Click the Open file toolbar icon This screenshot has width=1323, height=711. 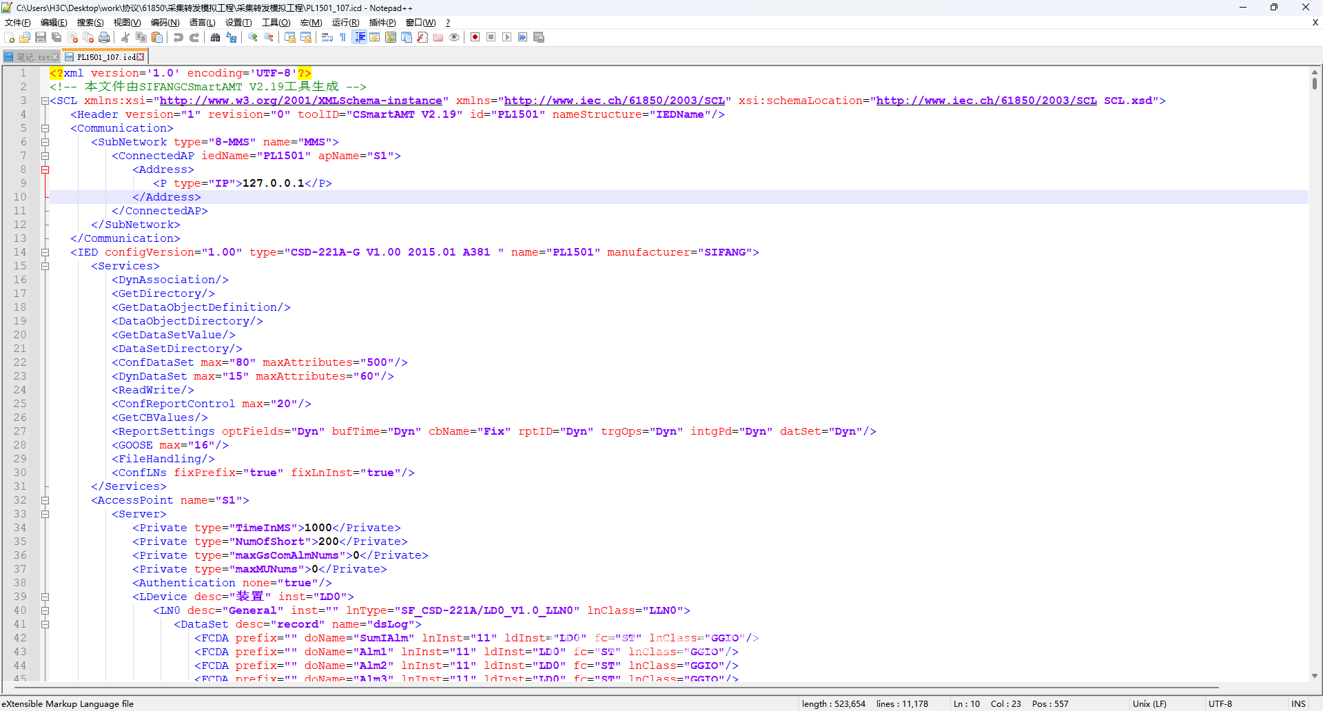pyautogui.click(x=25, y=37)
